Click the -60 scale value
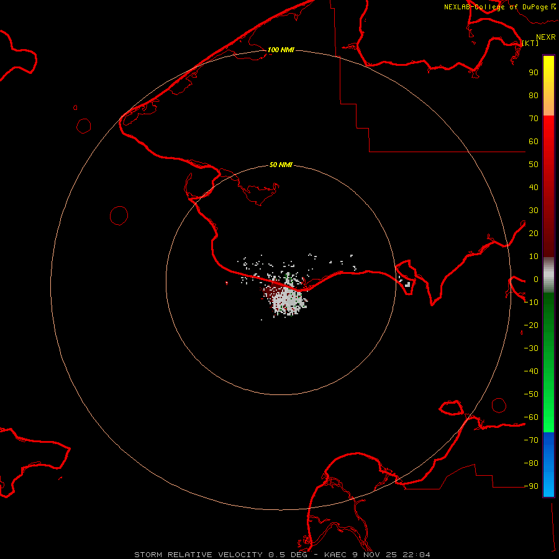 pos(532,417)
